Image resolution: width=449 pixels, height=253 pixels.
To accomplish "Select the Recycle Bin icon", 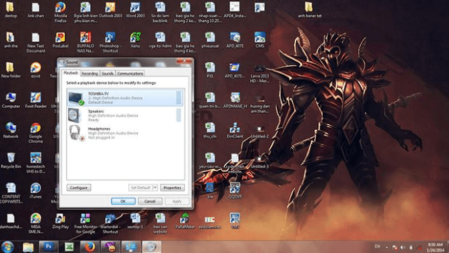I will 11,160.
